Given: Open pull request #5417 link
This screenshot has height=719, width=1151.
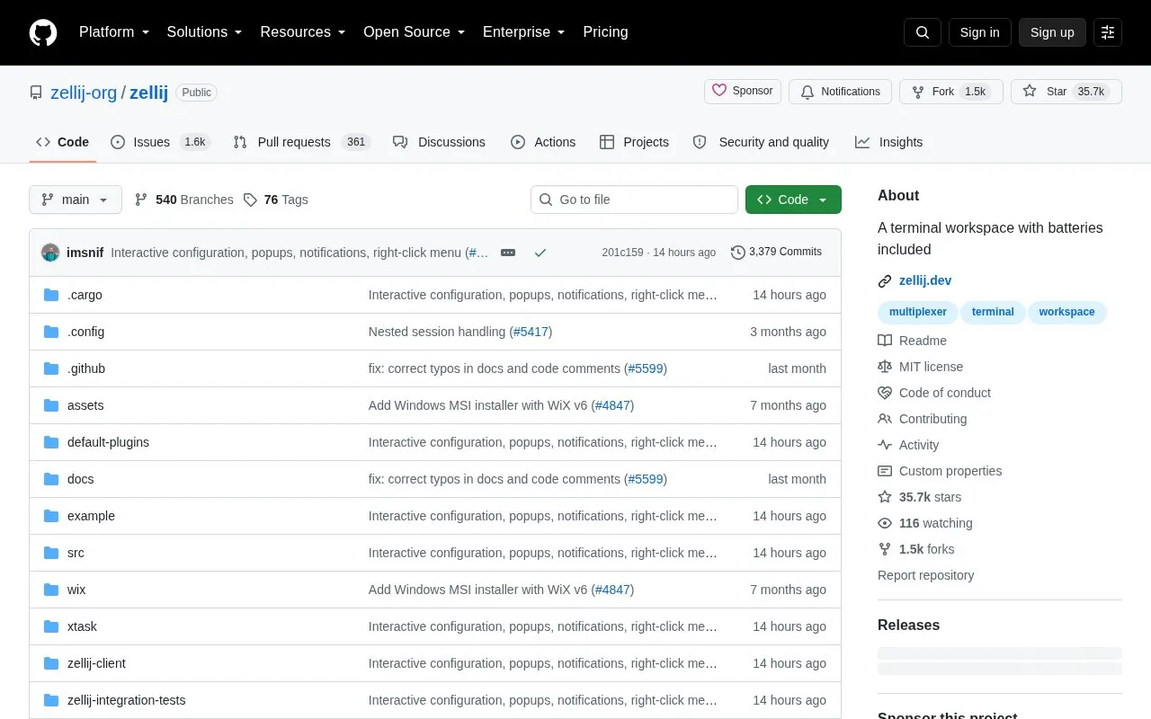Looking at the screenshot, I should [x=531, y=332].
